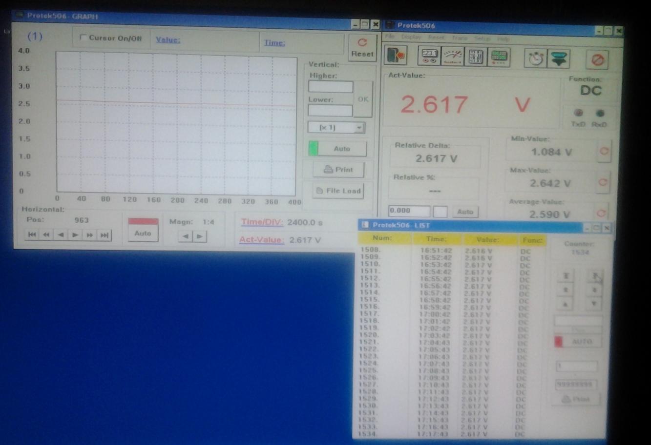
Task: Open the Setup menu in Protek506
Action: (x=482, y=39)
